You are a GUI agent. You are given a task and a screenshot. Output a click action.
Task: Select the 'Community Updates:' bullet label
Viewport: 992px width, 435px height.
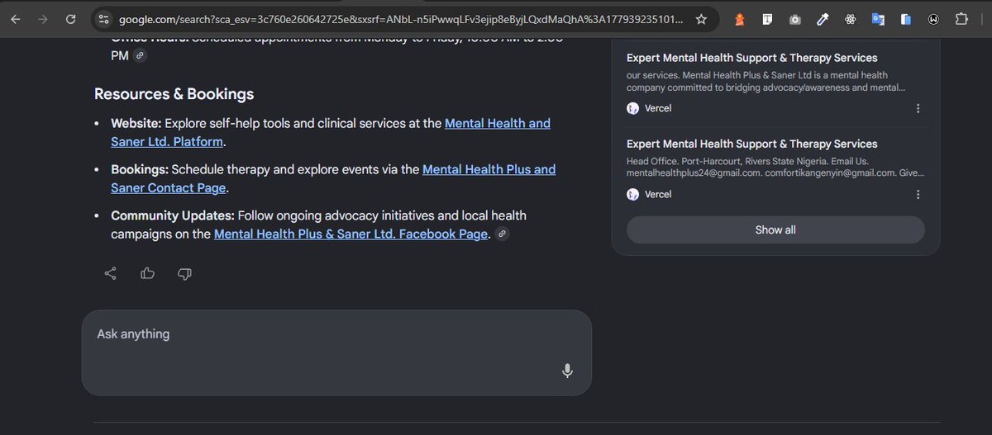coord(173,215)
